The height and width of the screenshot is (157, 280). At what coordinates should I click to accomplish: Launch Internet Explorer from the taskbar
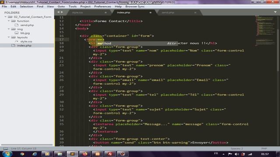pos(35,154)
